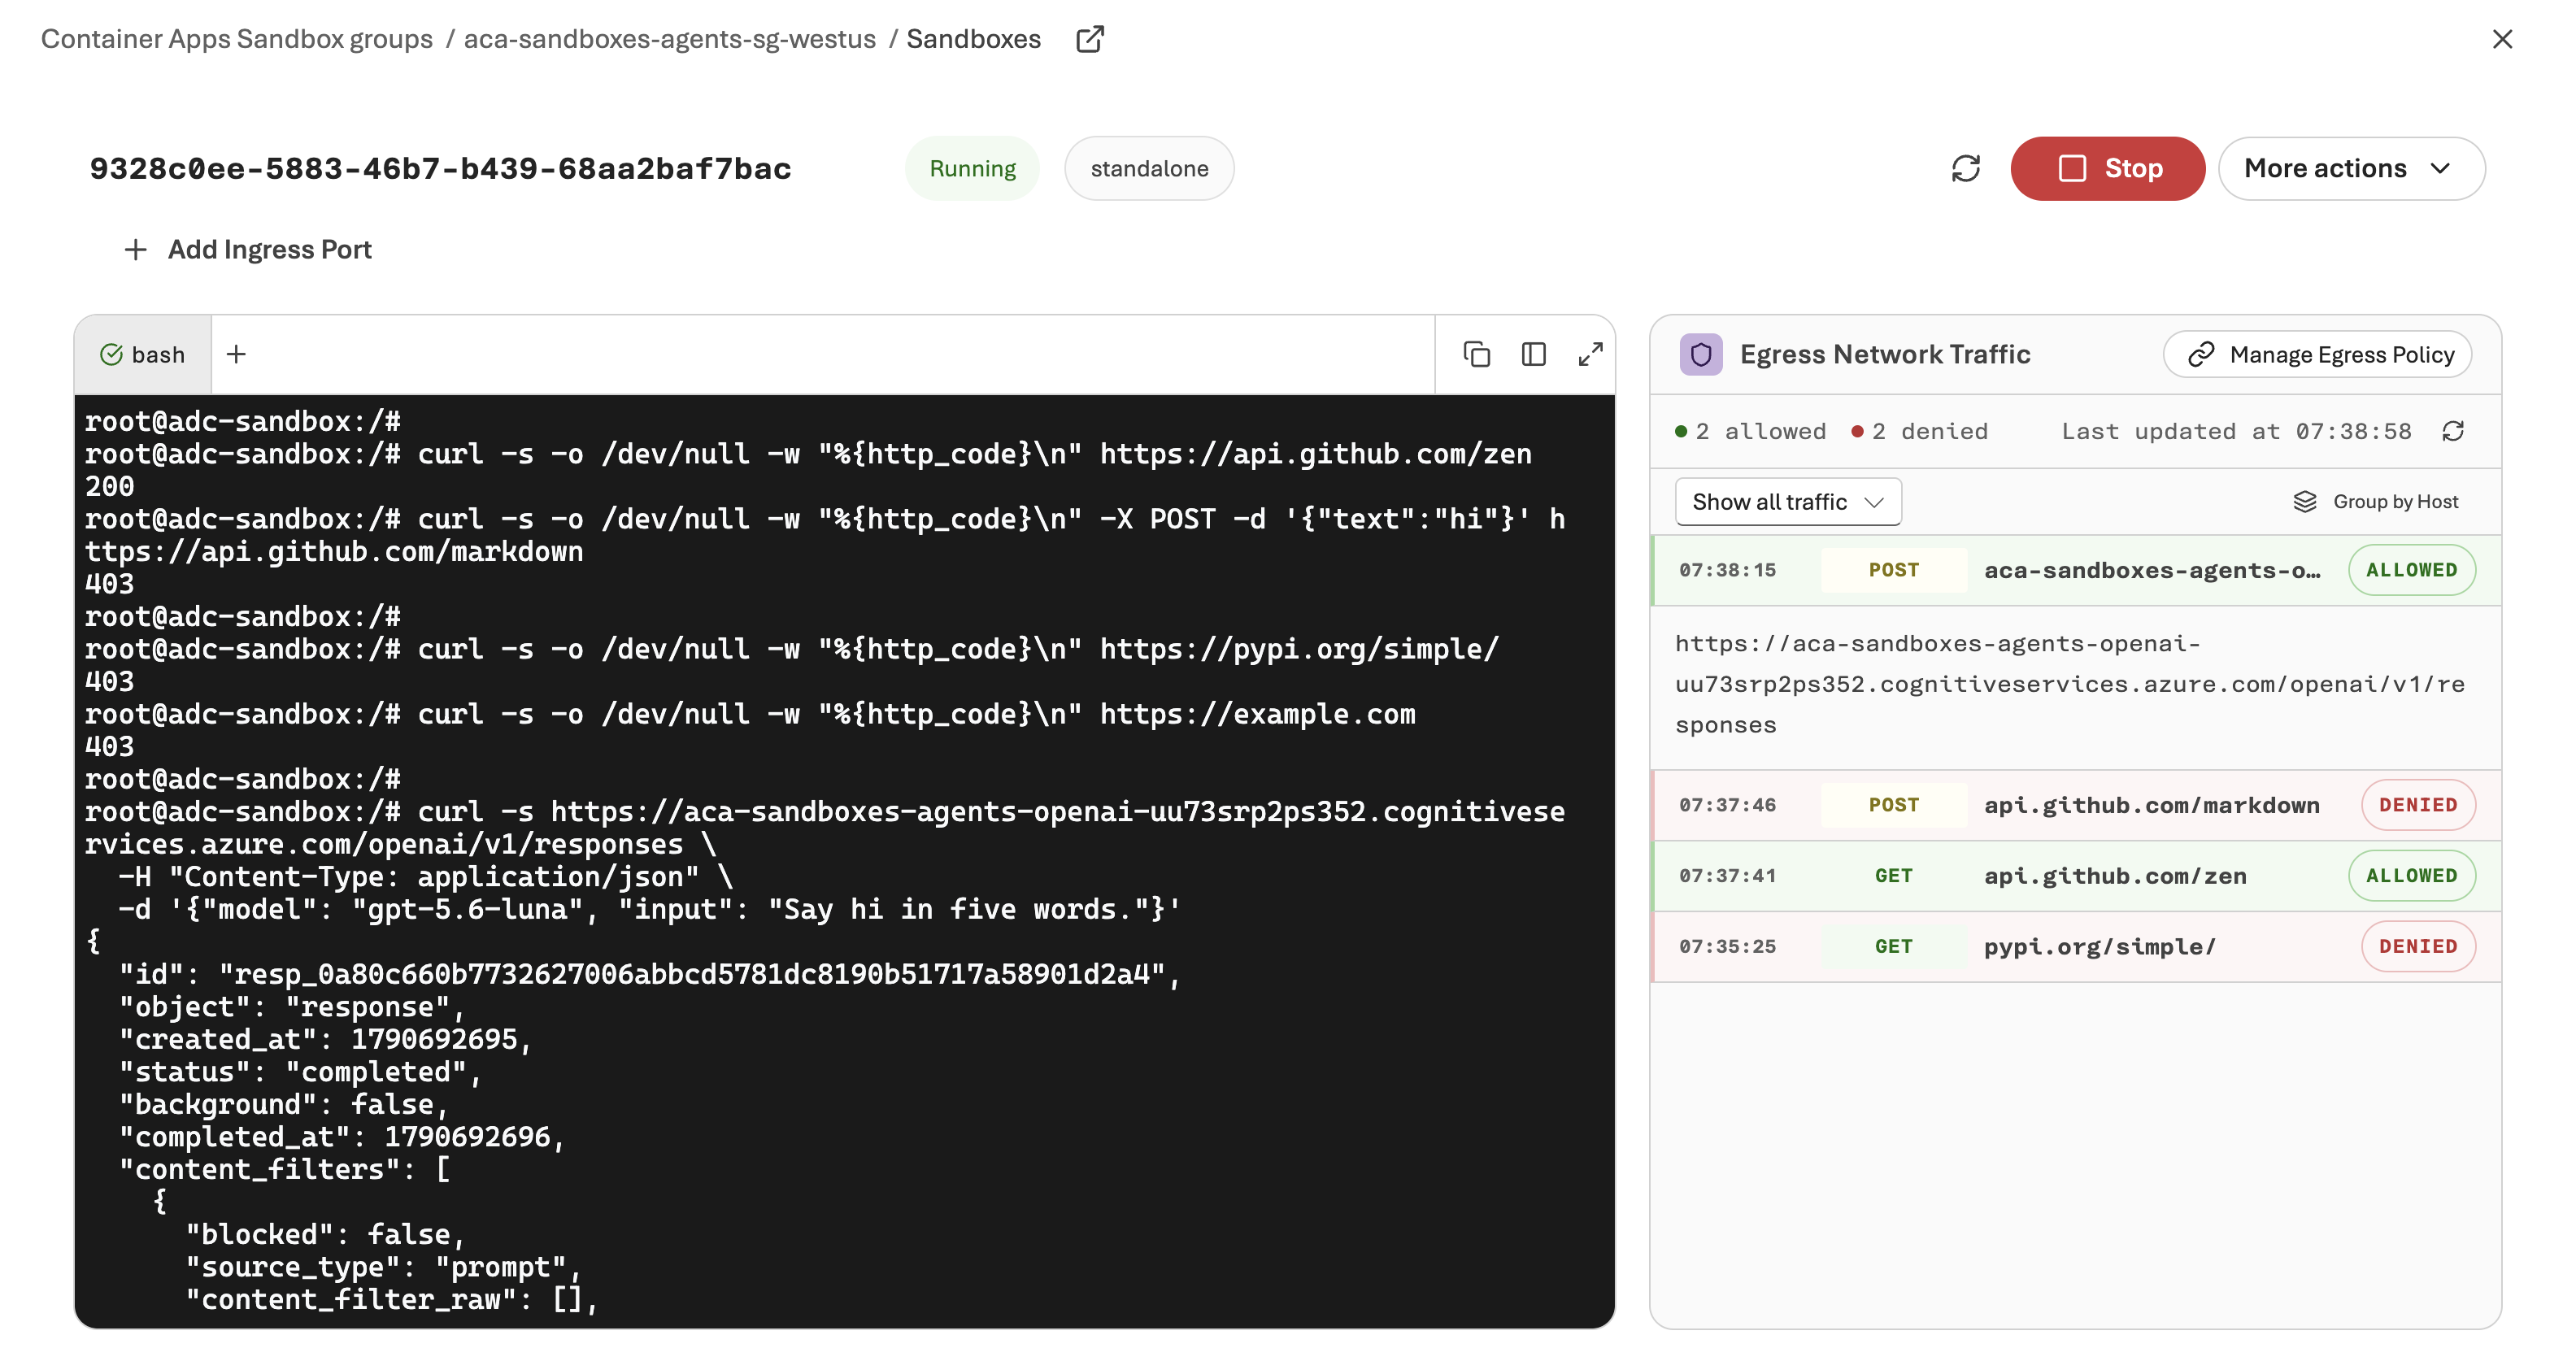Refresh egress traffic list icon
The image size is (2576, 1348).
[x=2452, y=431]
